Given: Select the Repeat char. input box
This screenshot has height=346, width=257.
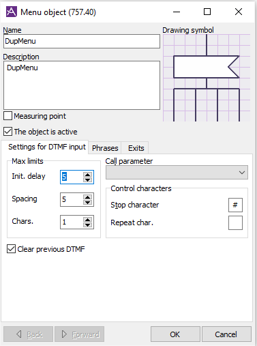Looking at the screenshot, I should (x=235, y=223).
